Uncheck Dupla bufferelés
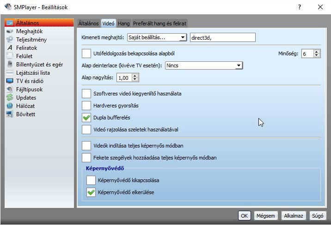 [86, 118]
